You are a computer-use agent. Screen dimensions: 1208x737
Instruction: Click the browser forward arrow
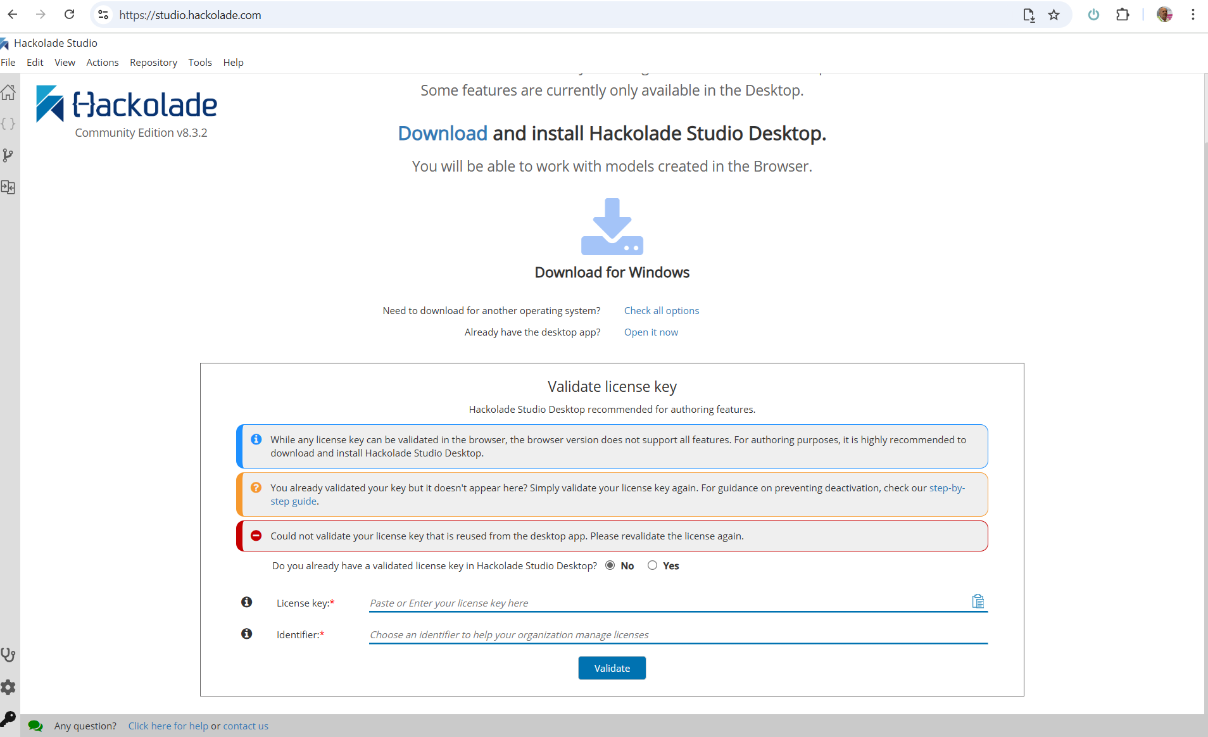click(x=41, y=15)
